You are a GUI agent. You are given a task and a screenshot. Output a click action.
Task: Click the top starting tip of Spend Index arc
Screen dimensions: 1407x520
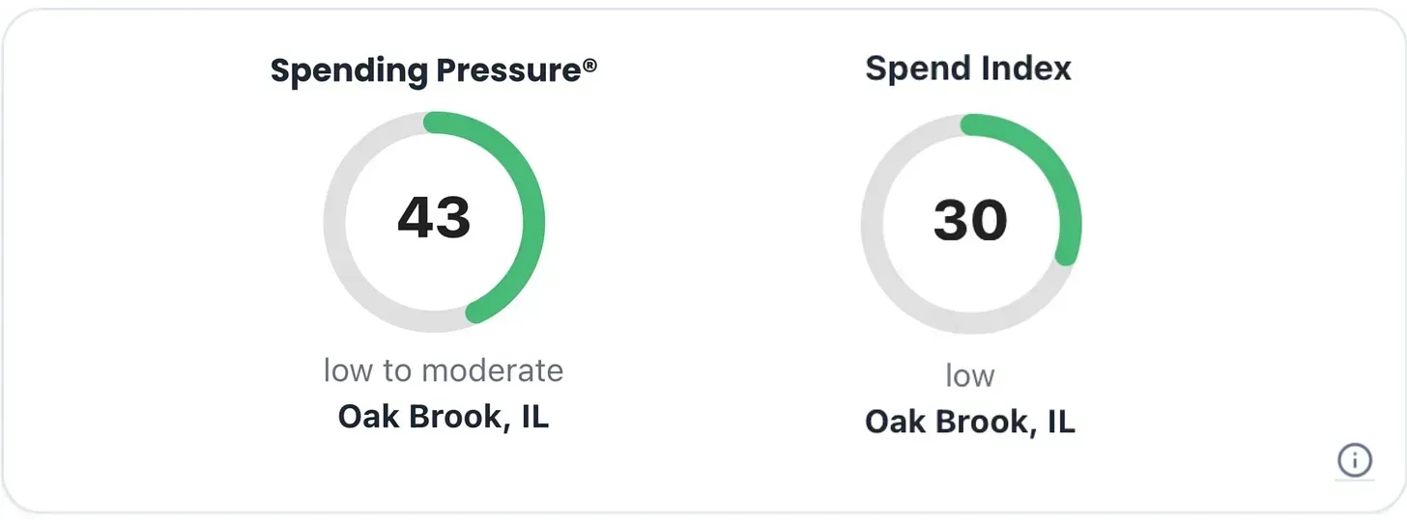(970, 125)
